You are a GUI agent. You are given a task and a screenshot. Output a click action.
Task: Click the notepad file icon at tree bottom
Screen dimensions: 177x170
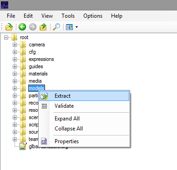[23, 146]
